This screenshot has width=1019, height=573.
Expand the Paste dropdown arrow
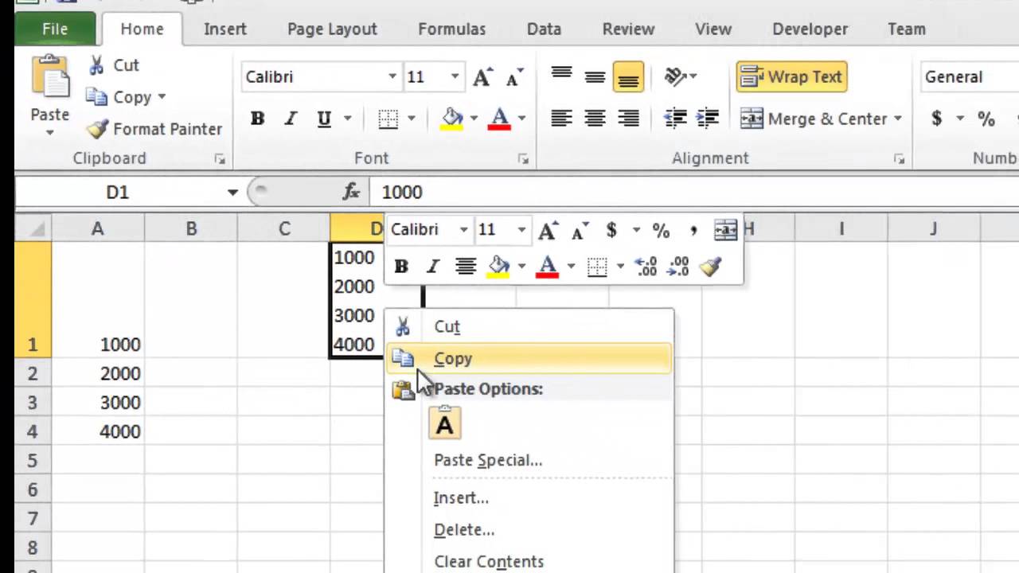click(49, 132)
